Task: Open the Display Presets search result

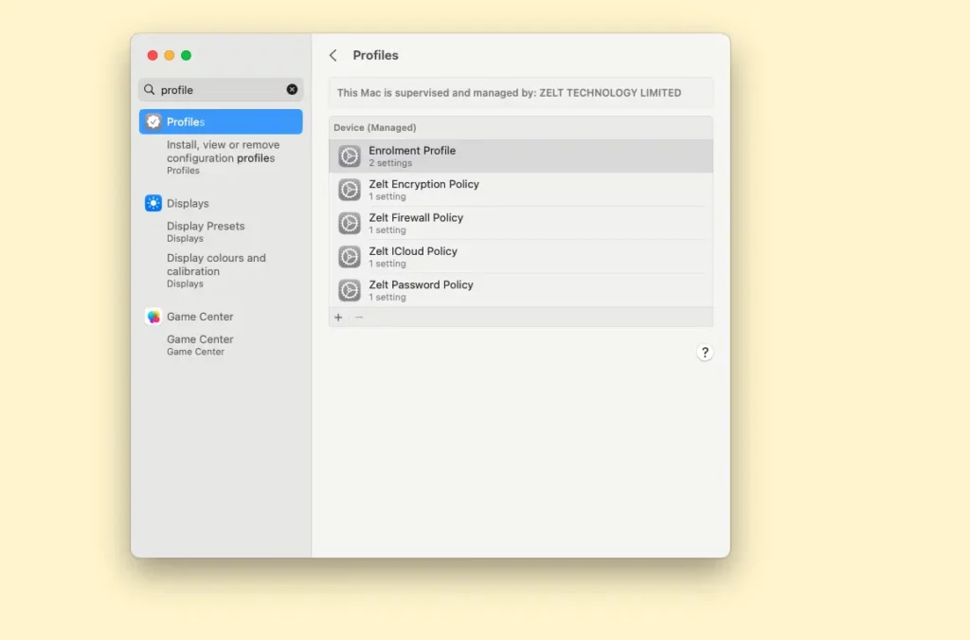Action: point(206,231)
